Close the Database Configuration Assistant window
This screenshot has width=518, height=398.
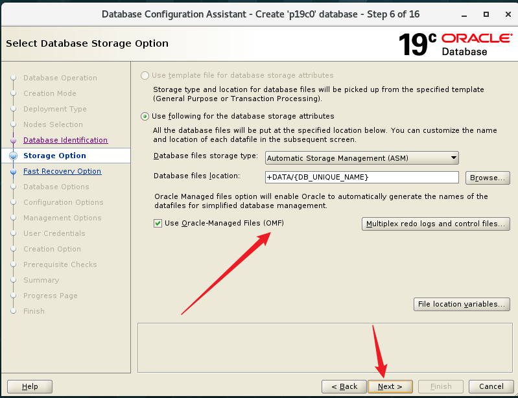[508, 14]
